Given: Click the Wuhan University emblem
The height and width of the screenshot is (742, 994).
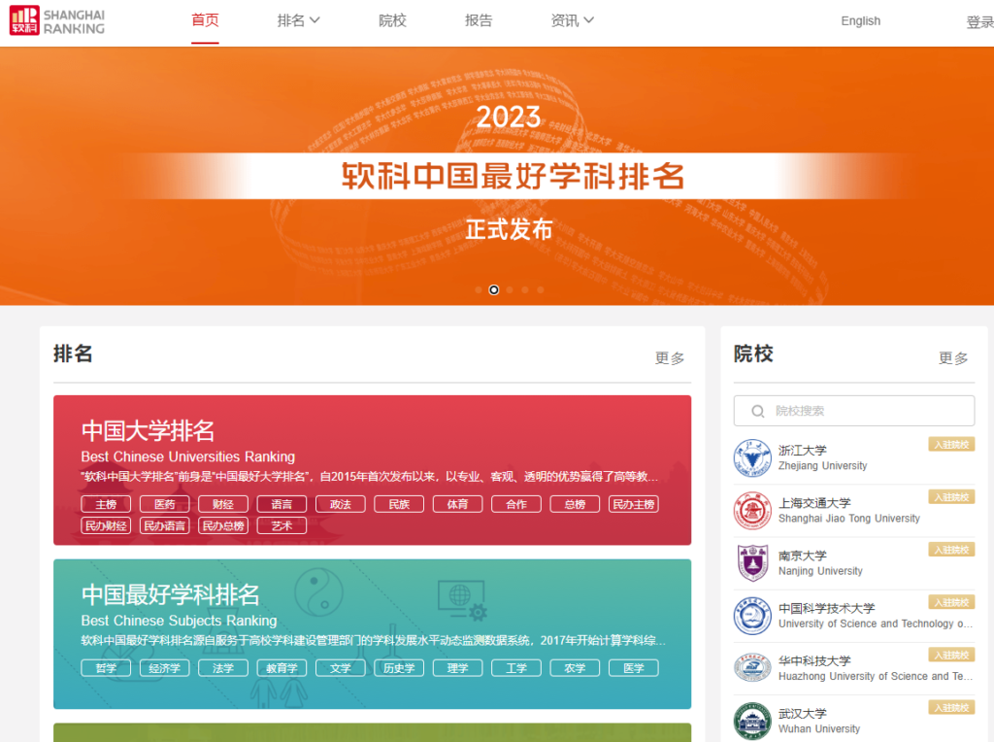Looking at the screenshot, I should pyautogui.click(x=752, y=721).
